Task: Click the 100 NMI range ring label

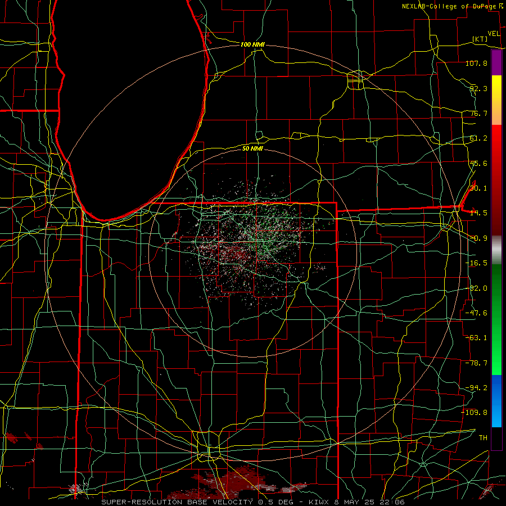Action: [x=252, y=44]
